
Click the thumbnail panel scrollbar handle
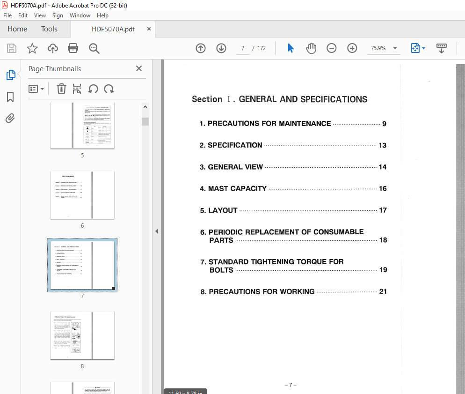coord(145,121)
